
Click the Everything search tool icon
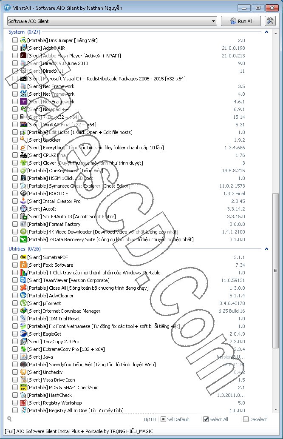pyautogui.click(x=23, y=147)
